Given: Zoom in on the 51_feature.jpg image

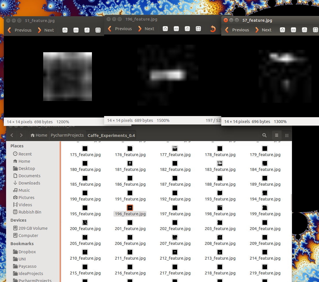Looking at the screenshot, I should point(65,30).
